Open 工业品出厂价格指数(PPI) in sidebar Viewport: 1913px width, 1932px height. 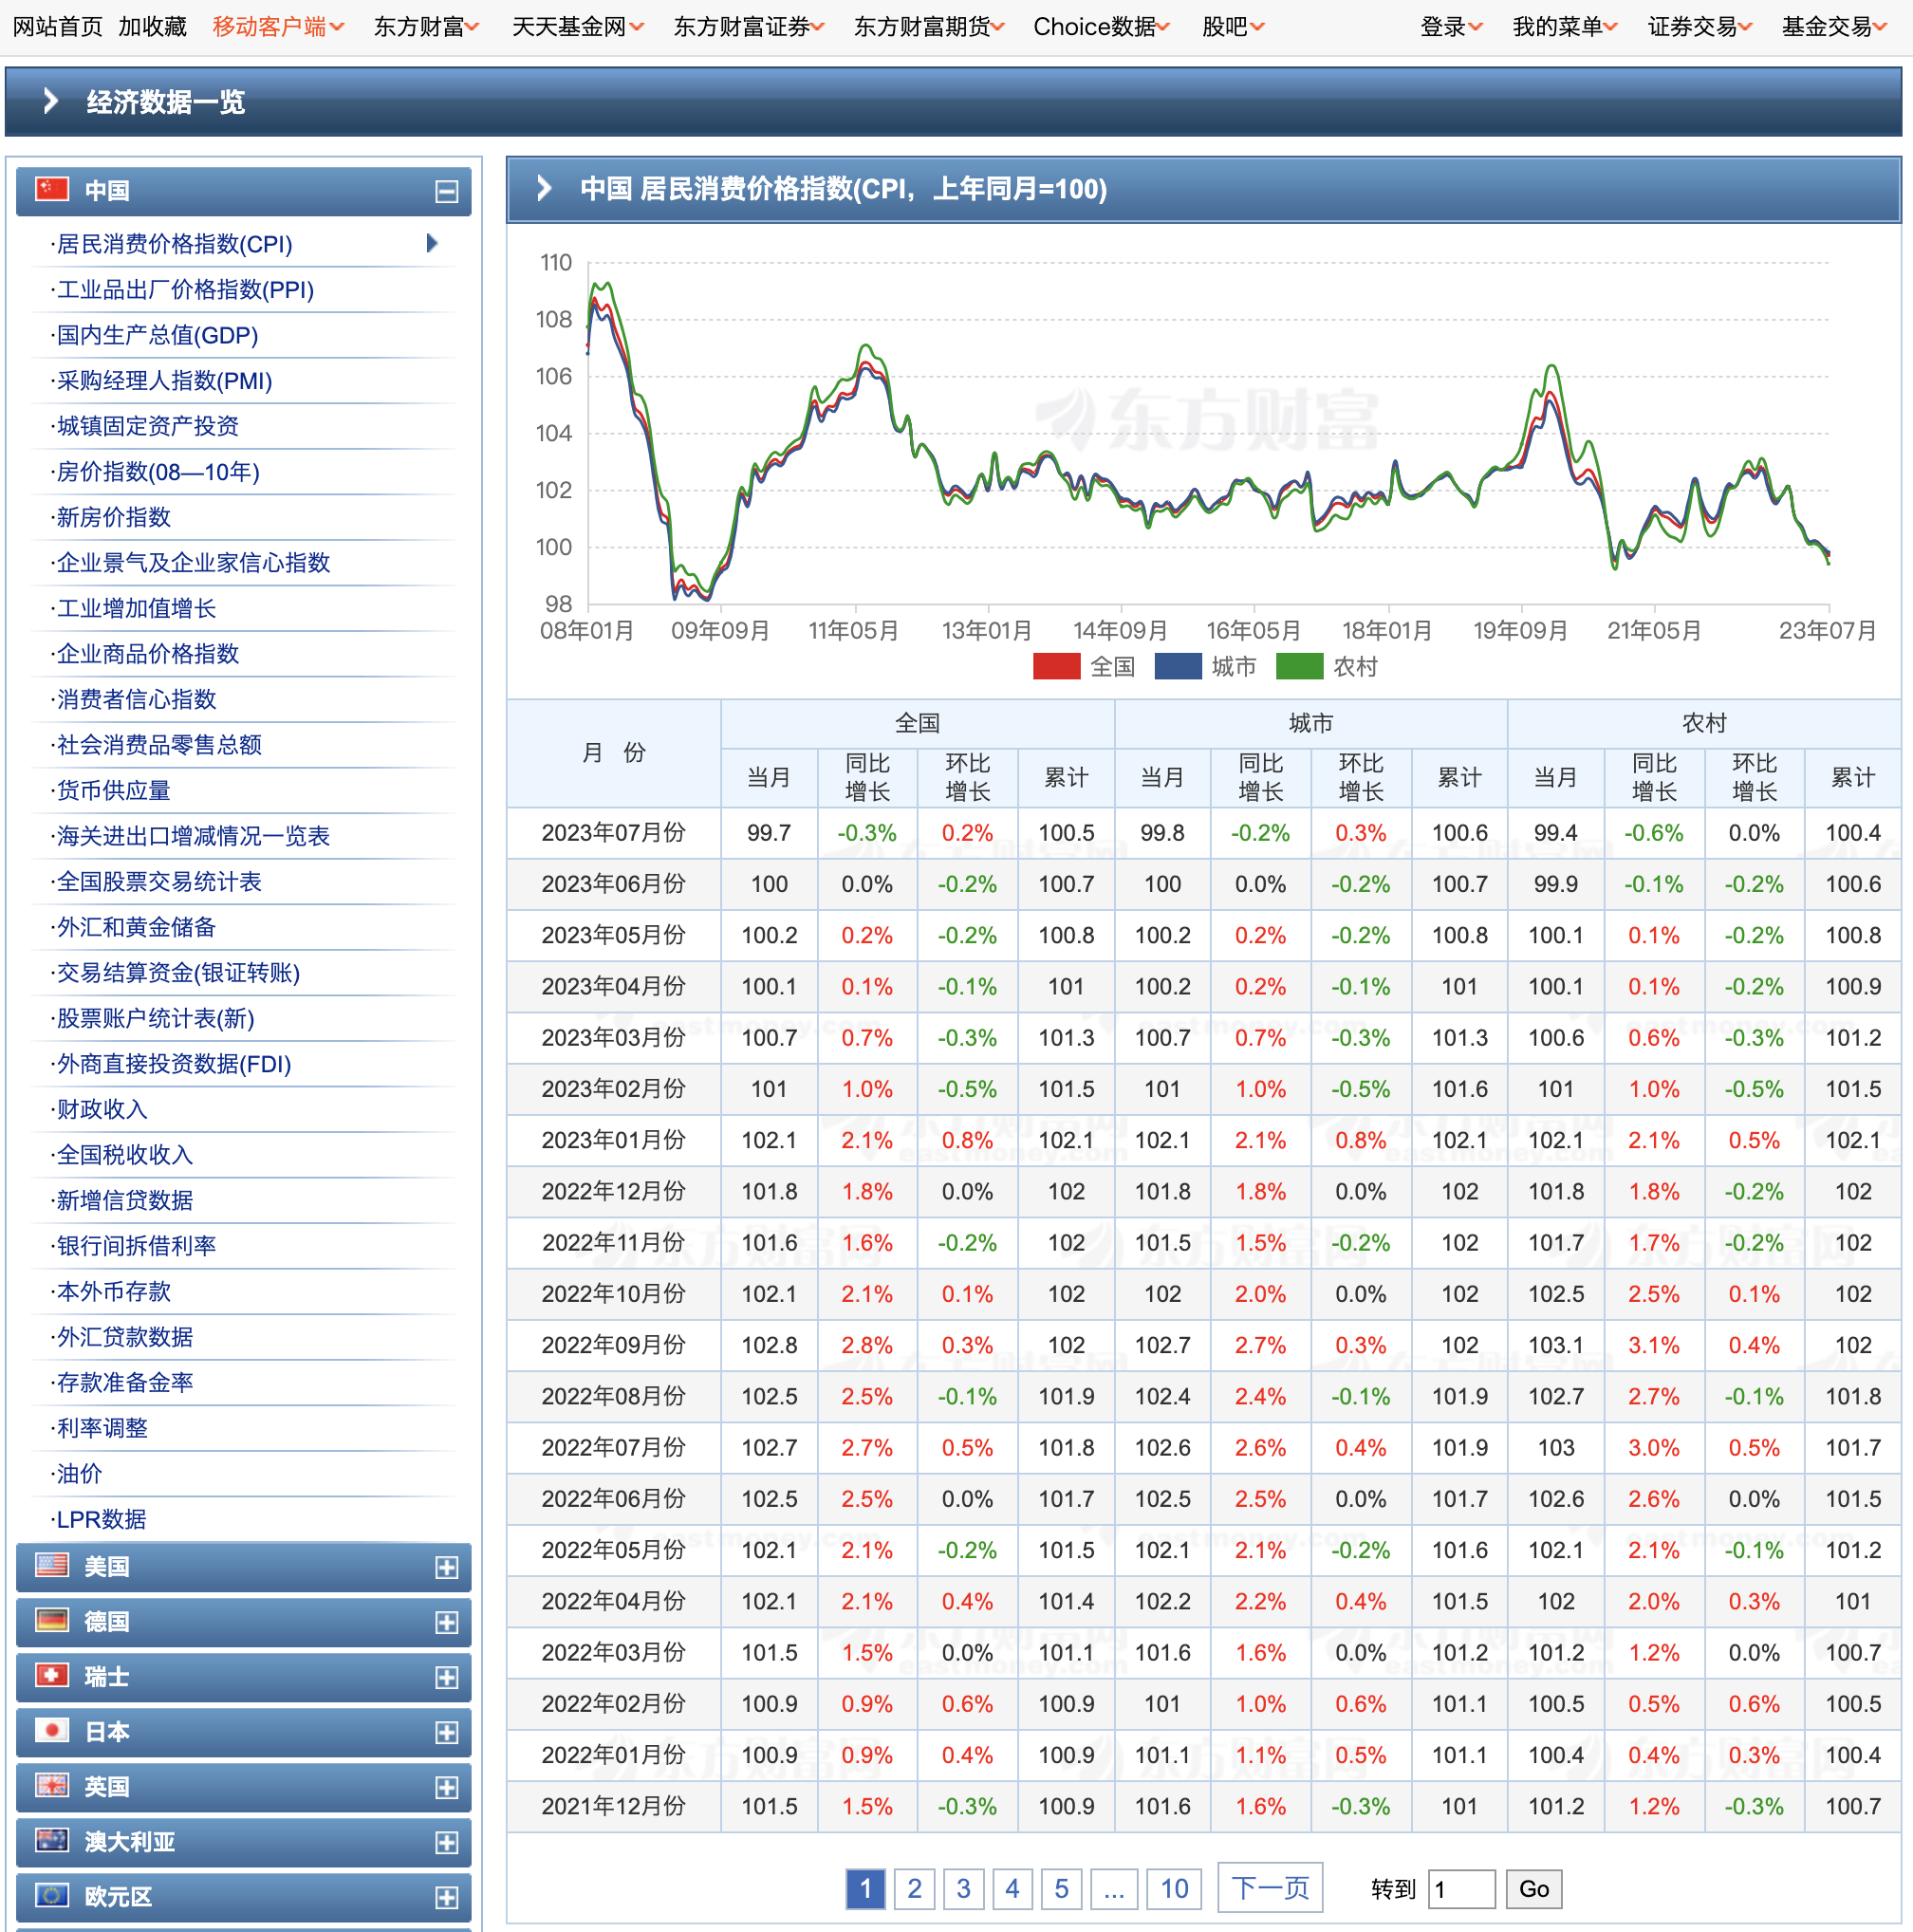(x=185, y=290)
